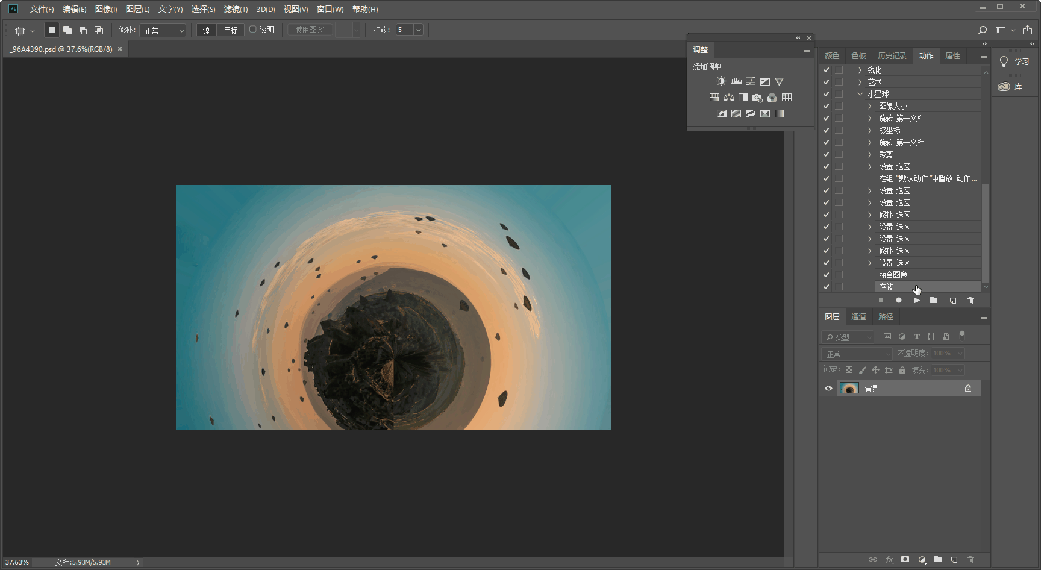
Task: Select Add to Selection mode icon
Action: (67, 30)
